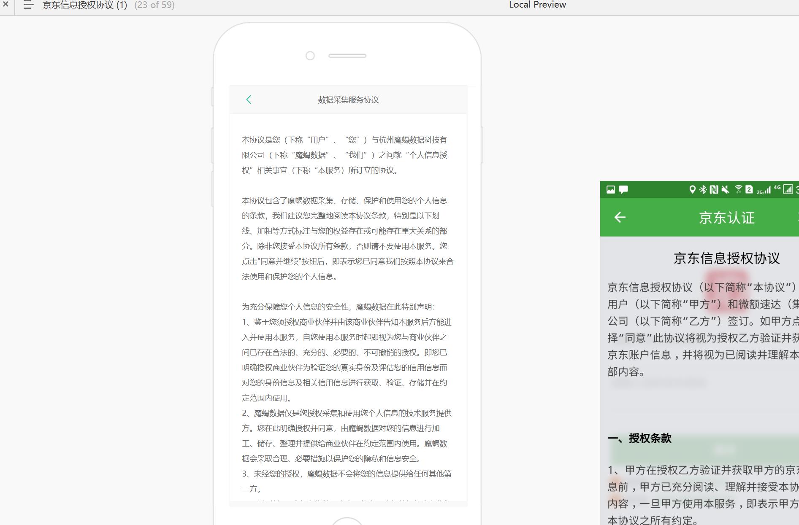Click the location pin icon in status bar
The height and width of the screenshot is (525, 799).
[x=692, y=189]
